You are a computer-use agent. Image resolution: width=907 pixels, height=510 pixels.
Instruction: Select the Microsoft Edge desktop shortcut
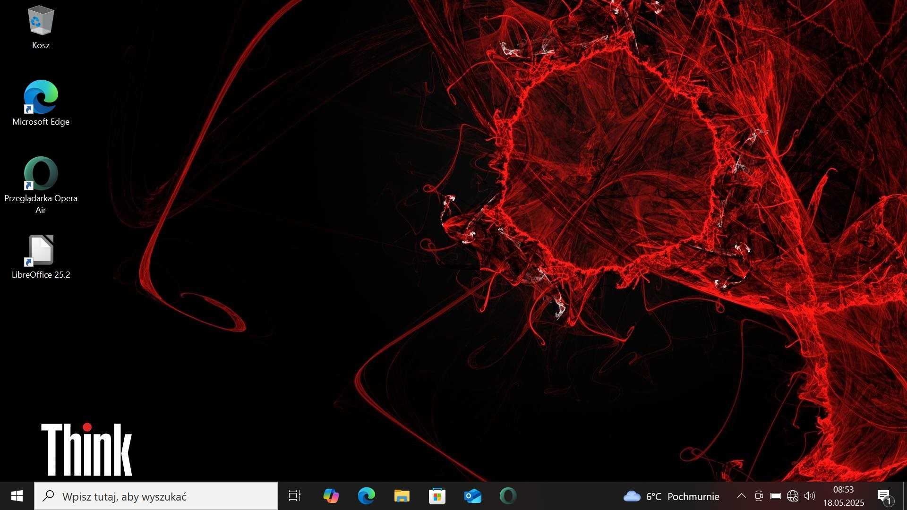tap(41, 103)
